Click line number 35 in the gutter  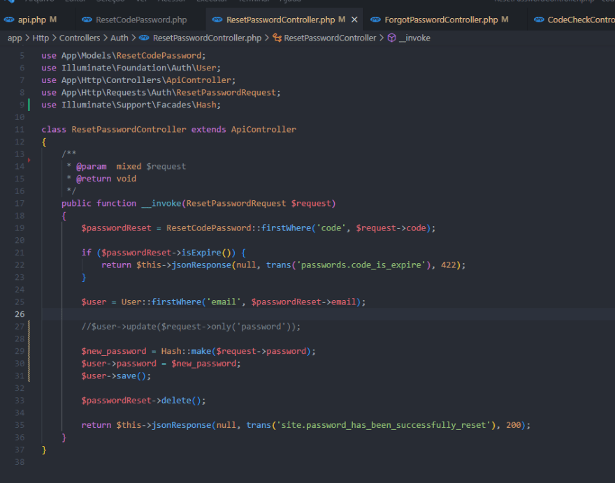[x=20, y=425]
